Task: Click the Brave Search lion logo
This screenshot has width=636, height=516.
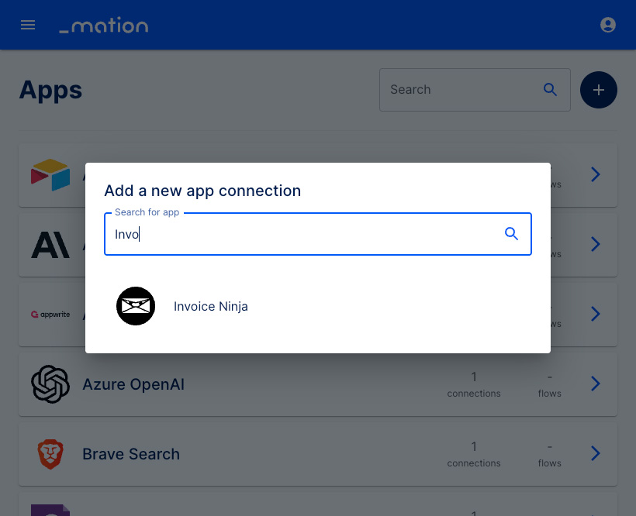Action: [50, 454]
